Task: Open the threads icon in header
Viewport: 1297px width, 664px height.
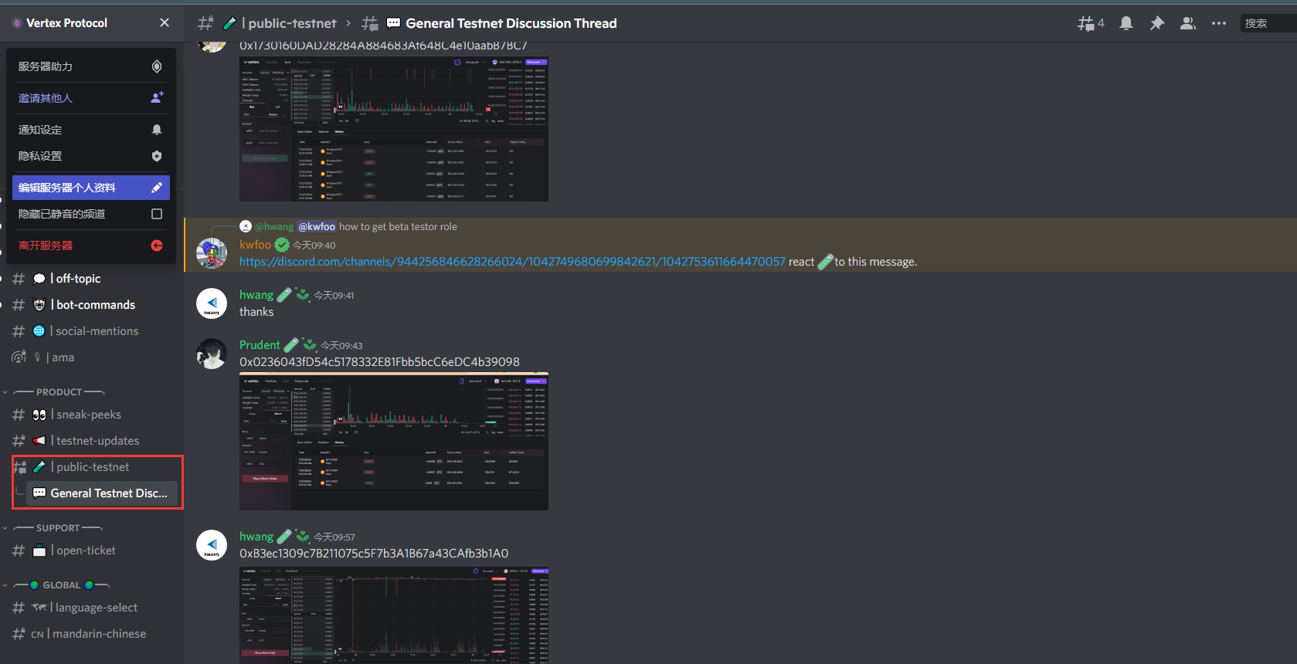Action: point(1088,23)
